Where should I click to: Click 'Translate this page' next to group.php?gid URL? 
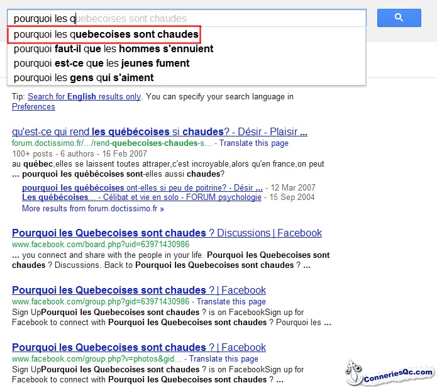pyautogui.click(x=231, y=302)
